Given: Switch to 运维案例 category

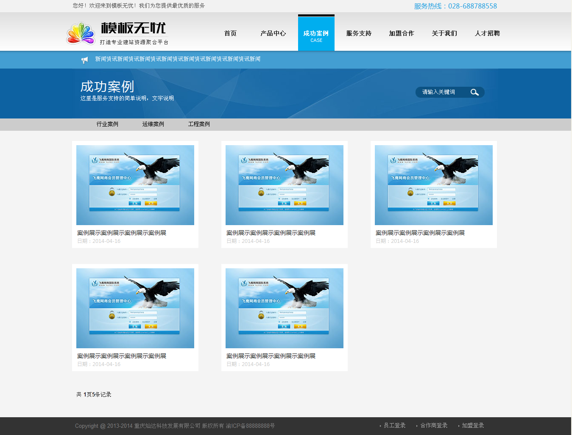Looking at the screenshot, I should click(153, 124).
